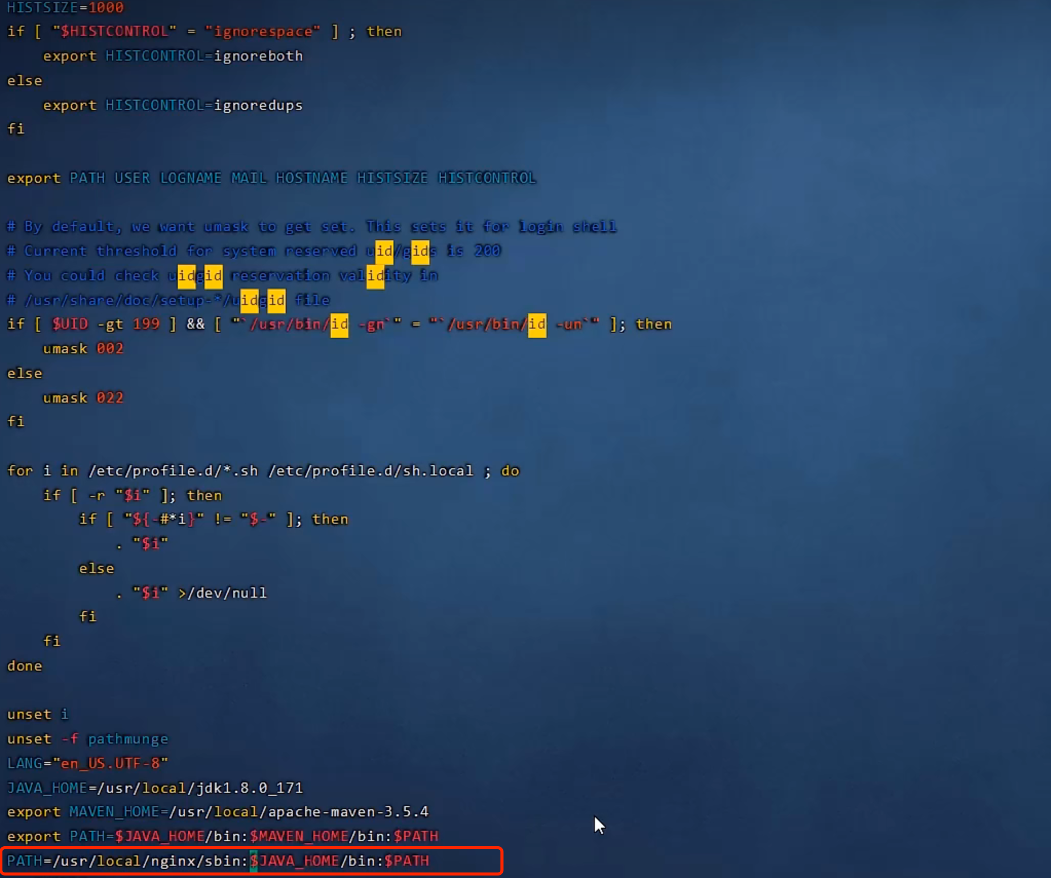Image resolution: width=1051 pixels, height=878 pixels.
Task: Select the JAVA_HOME=/usr/local/jdk1.8.0_171 line
Action: click(x=154, y=788)
